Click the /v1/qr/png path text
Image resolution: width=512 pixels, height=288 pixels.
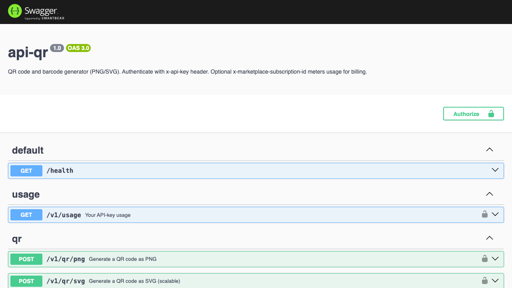[66, 259]
